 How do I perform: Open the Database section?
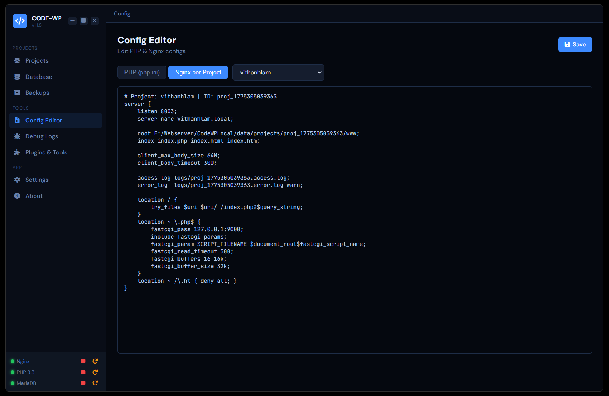pos(39,77)
